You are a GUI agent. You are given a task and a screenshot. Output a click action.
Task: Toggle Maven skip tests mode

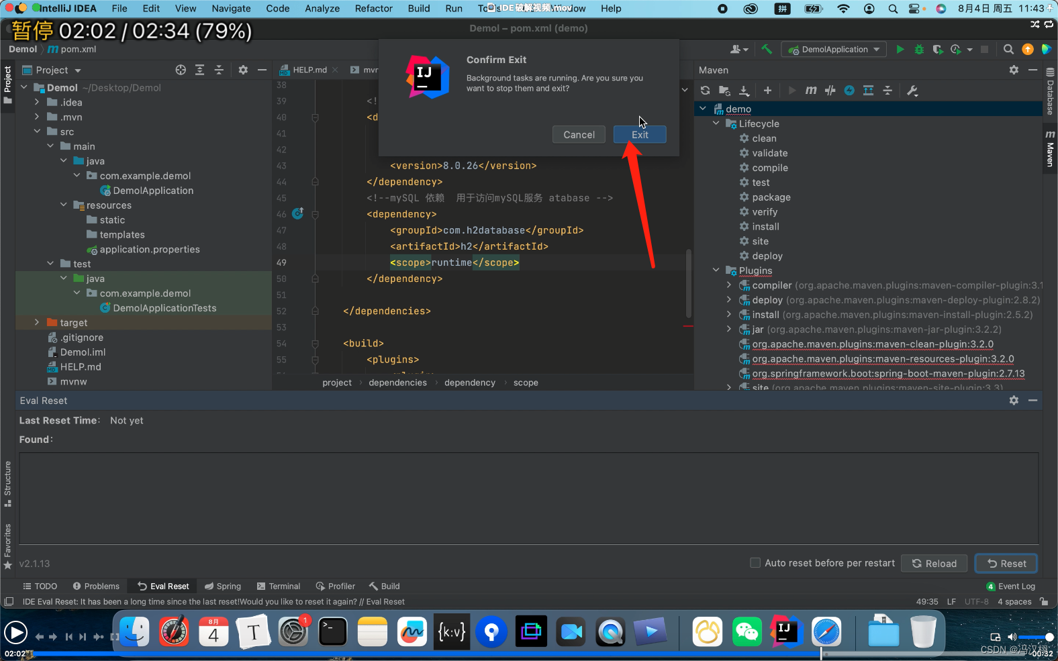point(849,91)
